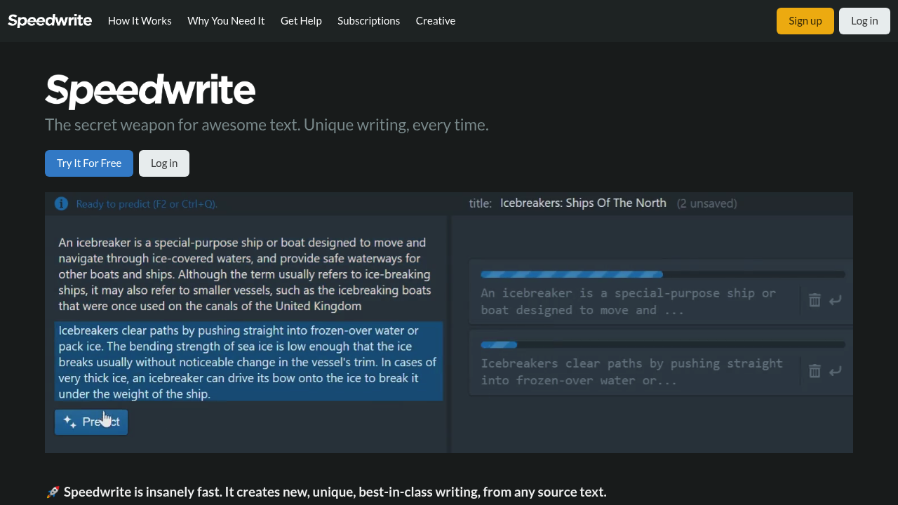Image resolution: width=898 pixels, height=505 pixels.
Task: Click the highlighted paragraph starting 'Icebreakers clear paths'
Action: 249,362
